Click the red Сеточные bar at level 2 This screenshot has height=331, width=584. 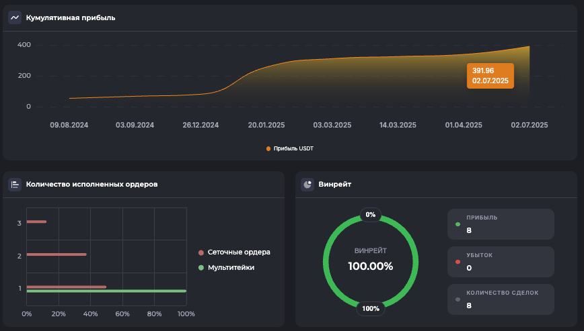tap(57, 254)
